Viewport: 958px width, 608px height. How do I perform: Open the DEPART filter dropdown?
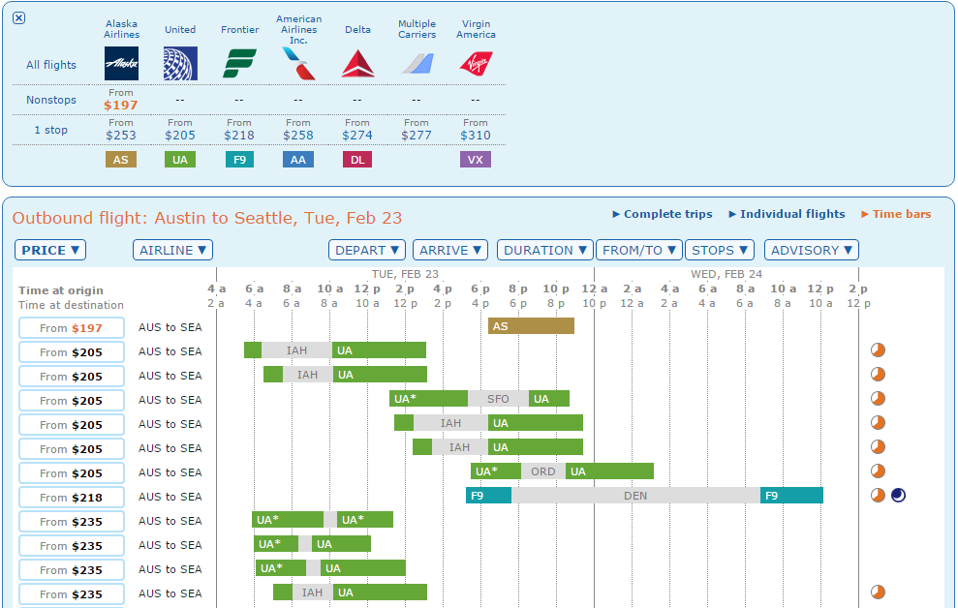(366, 251)
